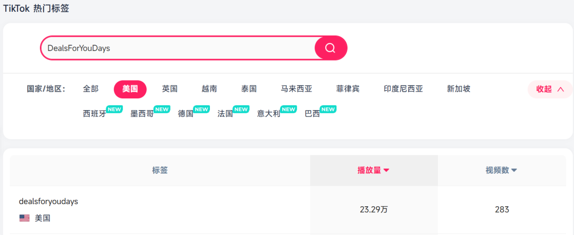Click the US flag icon
Viewport: 574px width, 235px height.
click(x=24, y=218)
